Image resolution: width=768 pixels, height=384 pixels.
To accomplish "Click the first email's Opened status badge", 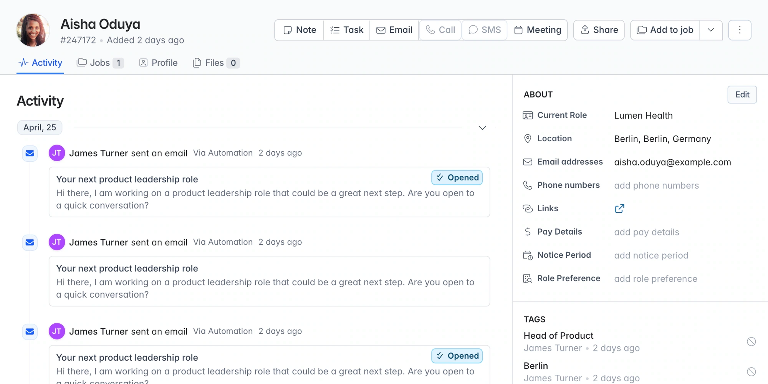I will pos(457,178).
